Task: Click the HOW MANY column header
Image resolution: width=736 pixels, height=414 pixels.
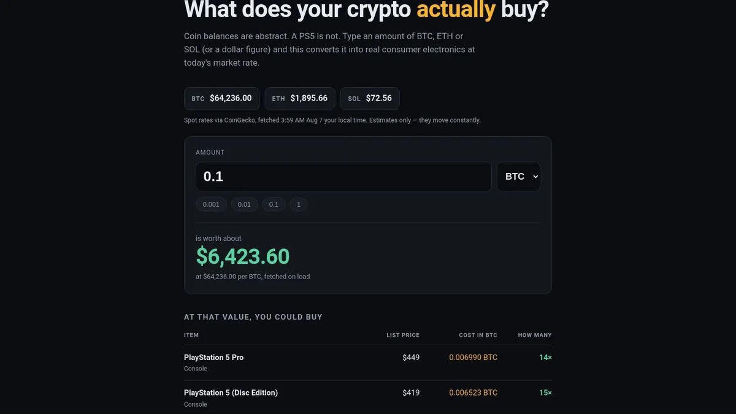Action: tap(535, 335)
